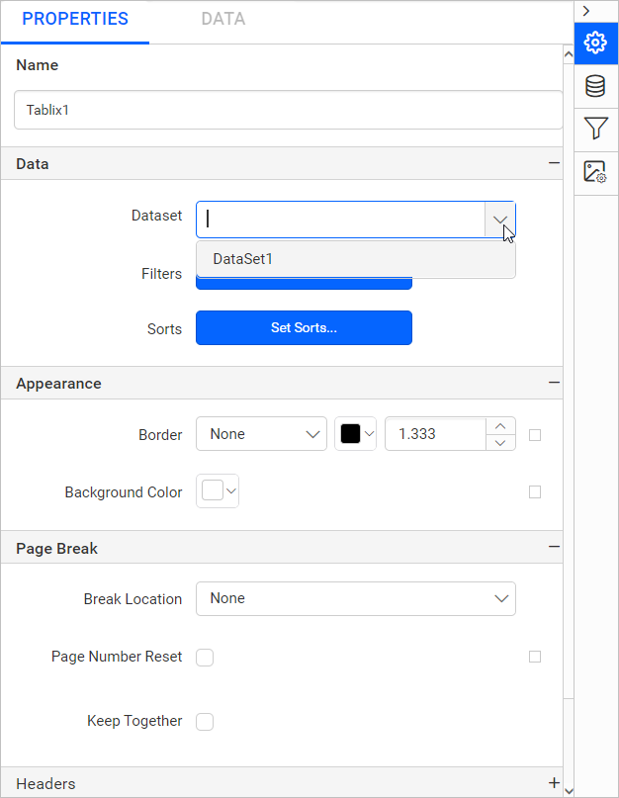Decrease the border width with down arrow

click(500, 443)
